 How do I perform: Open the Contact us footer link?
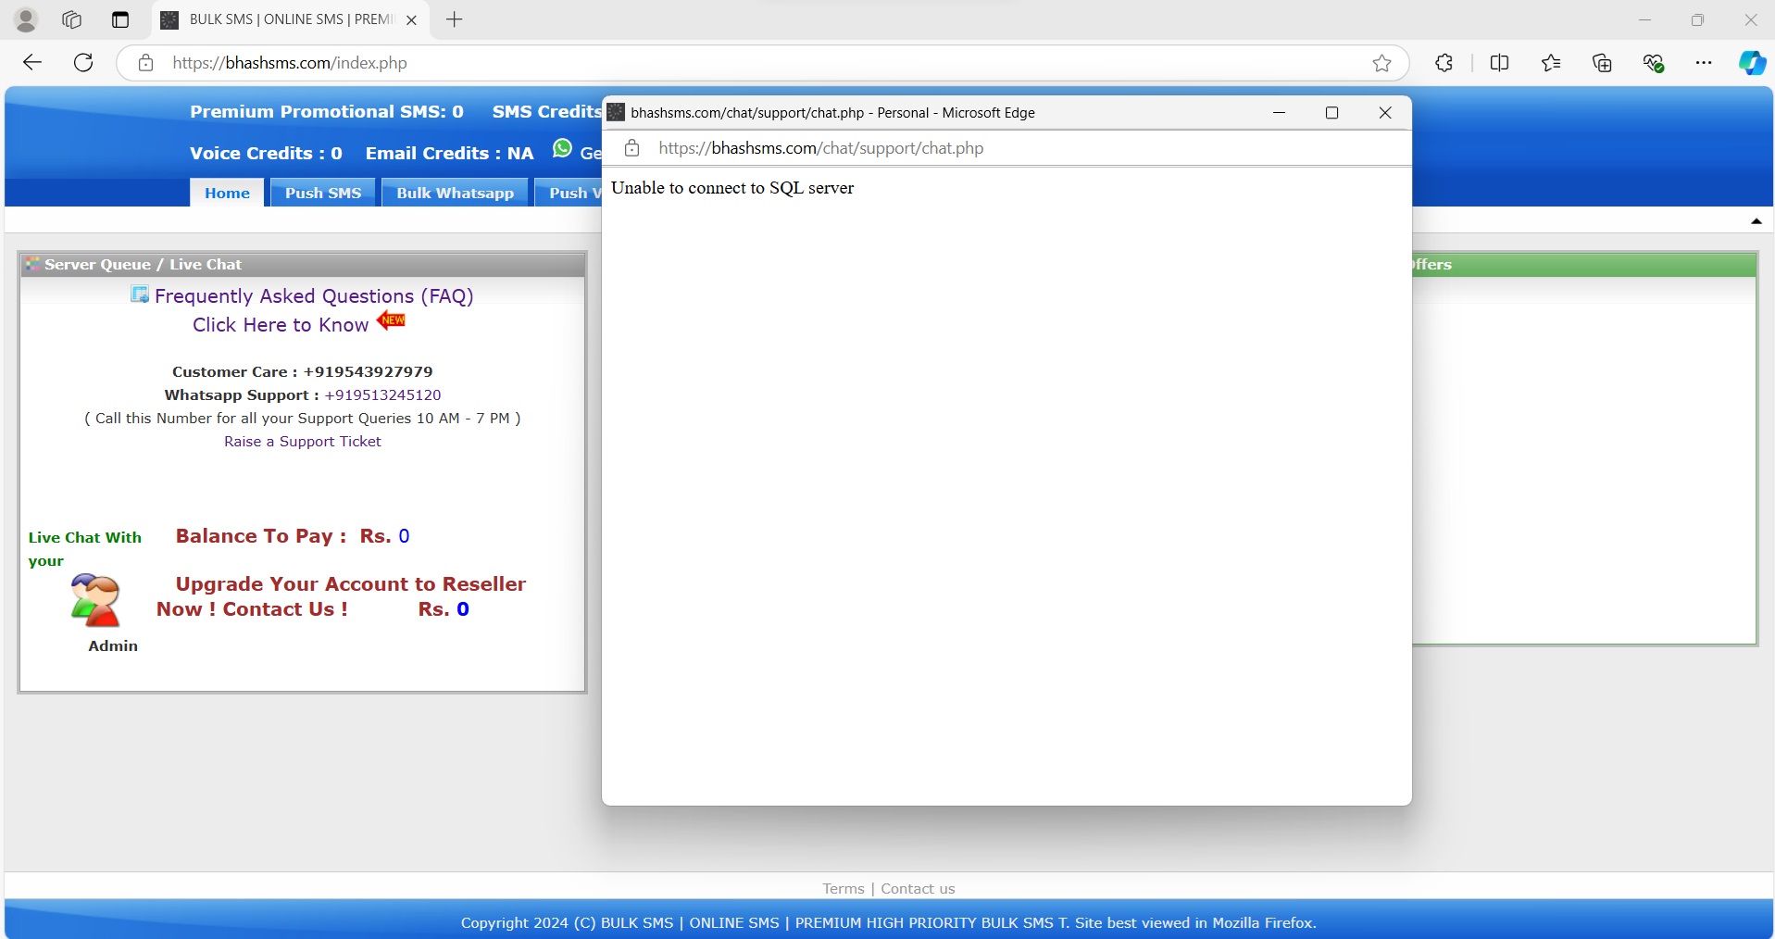tap(918, 889)
